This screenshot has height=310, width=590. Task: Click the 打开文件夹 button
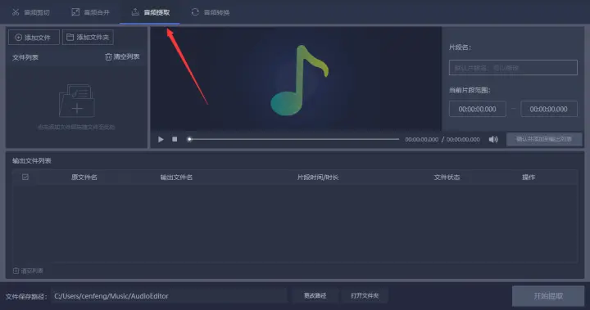coord(365,296)
